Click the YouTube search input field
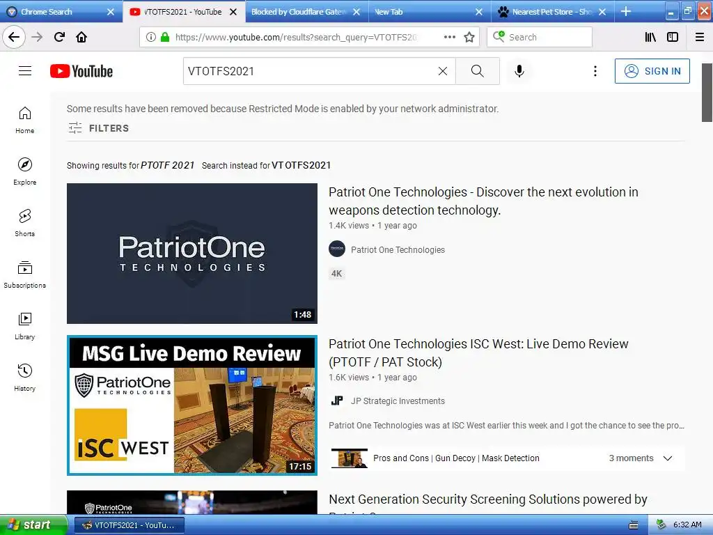 click(310, 71)
